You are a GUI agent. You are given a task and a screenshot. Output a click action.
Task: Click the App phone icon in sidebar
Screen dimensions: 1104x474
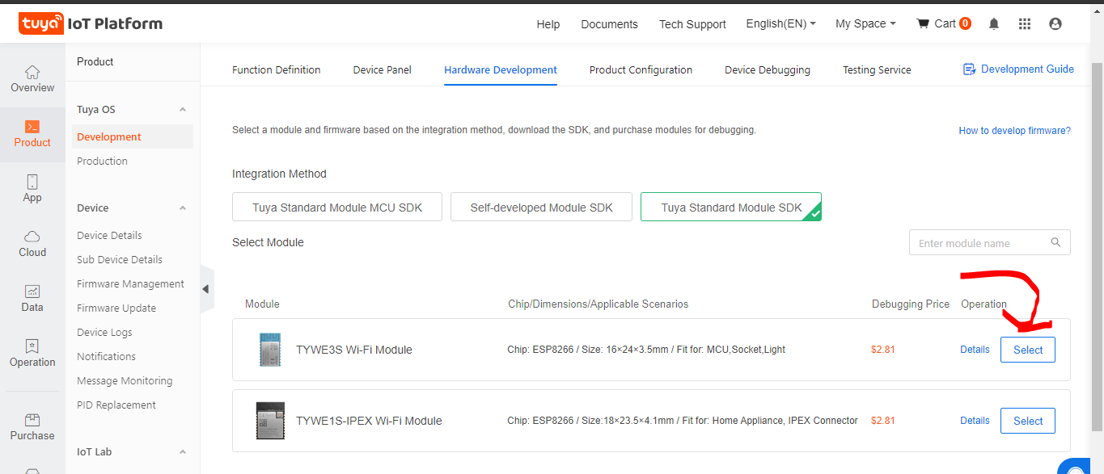click(32, 182)
